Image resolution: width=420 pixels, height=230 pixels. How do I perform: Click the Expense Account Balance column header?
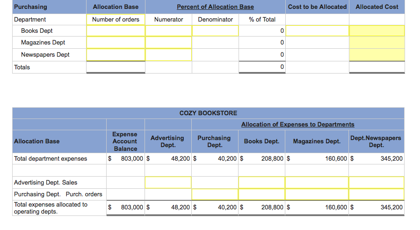coord(125,141)
